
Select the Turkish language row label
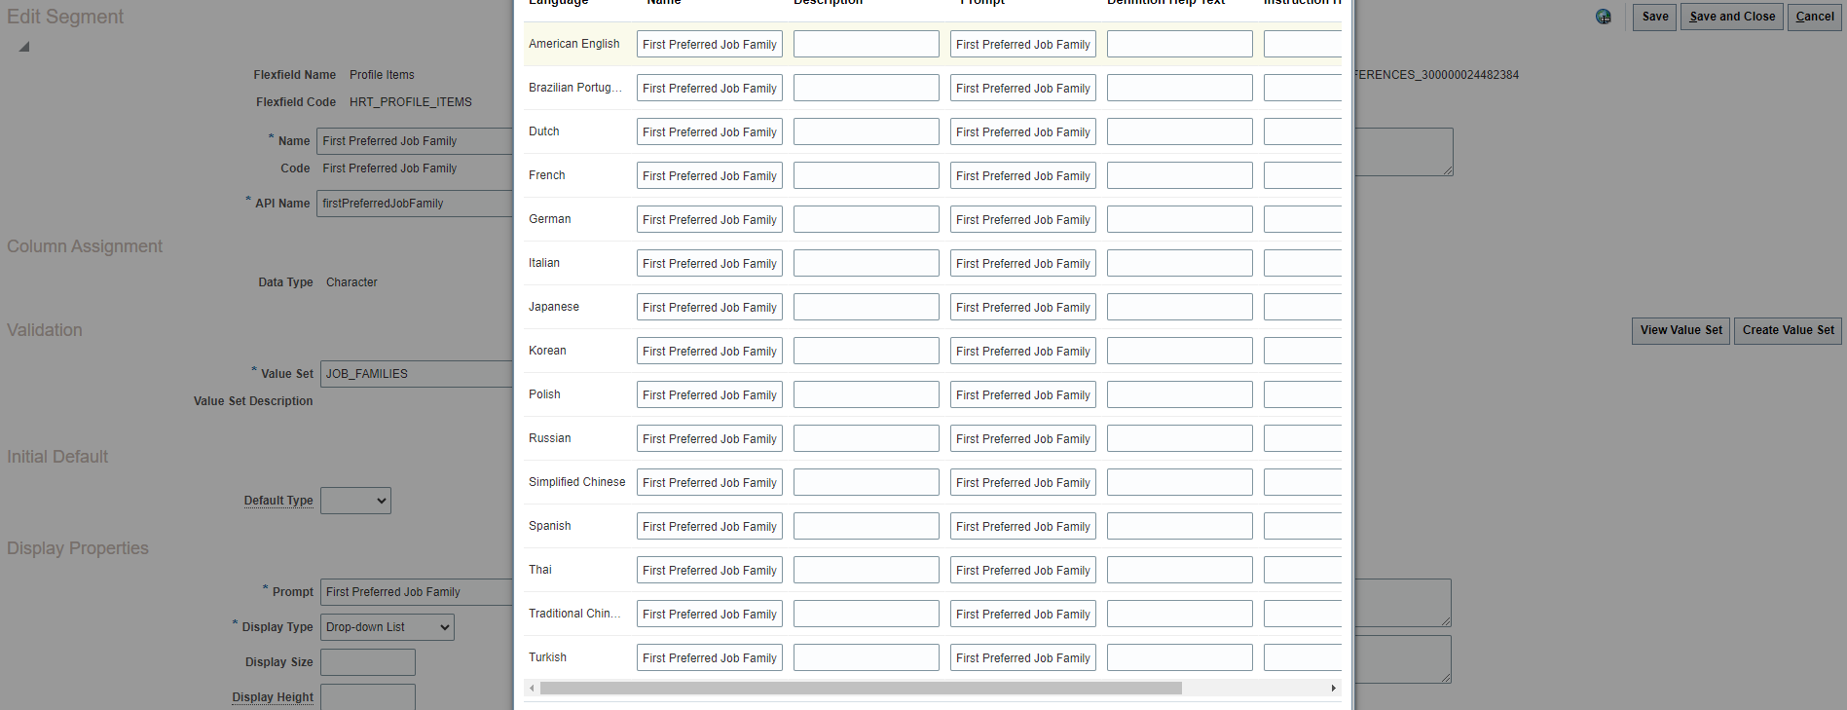tap(547, 657)
